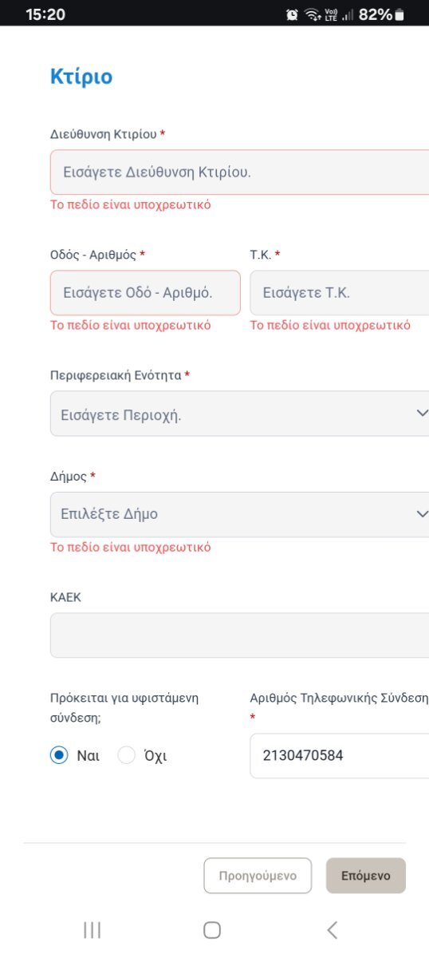The image size is (429, 958).
Task: Tap the Wi-Fi icon in status bar
Action: 313,14
